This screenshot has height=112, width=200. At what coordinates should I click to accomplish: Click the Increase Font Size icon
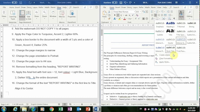(x=136, y=19)
